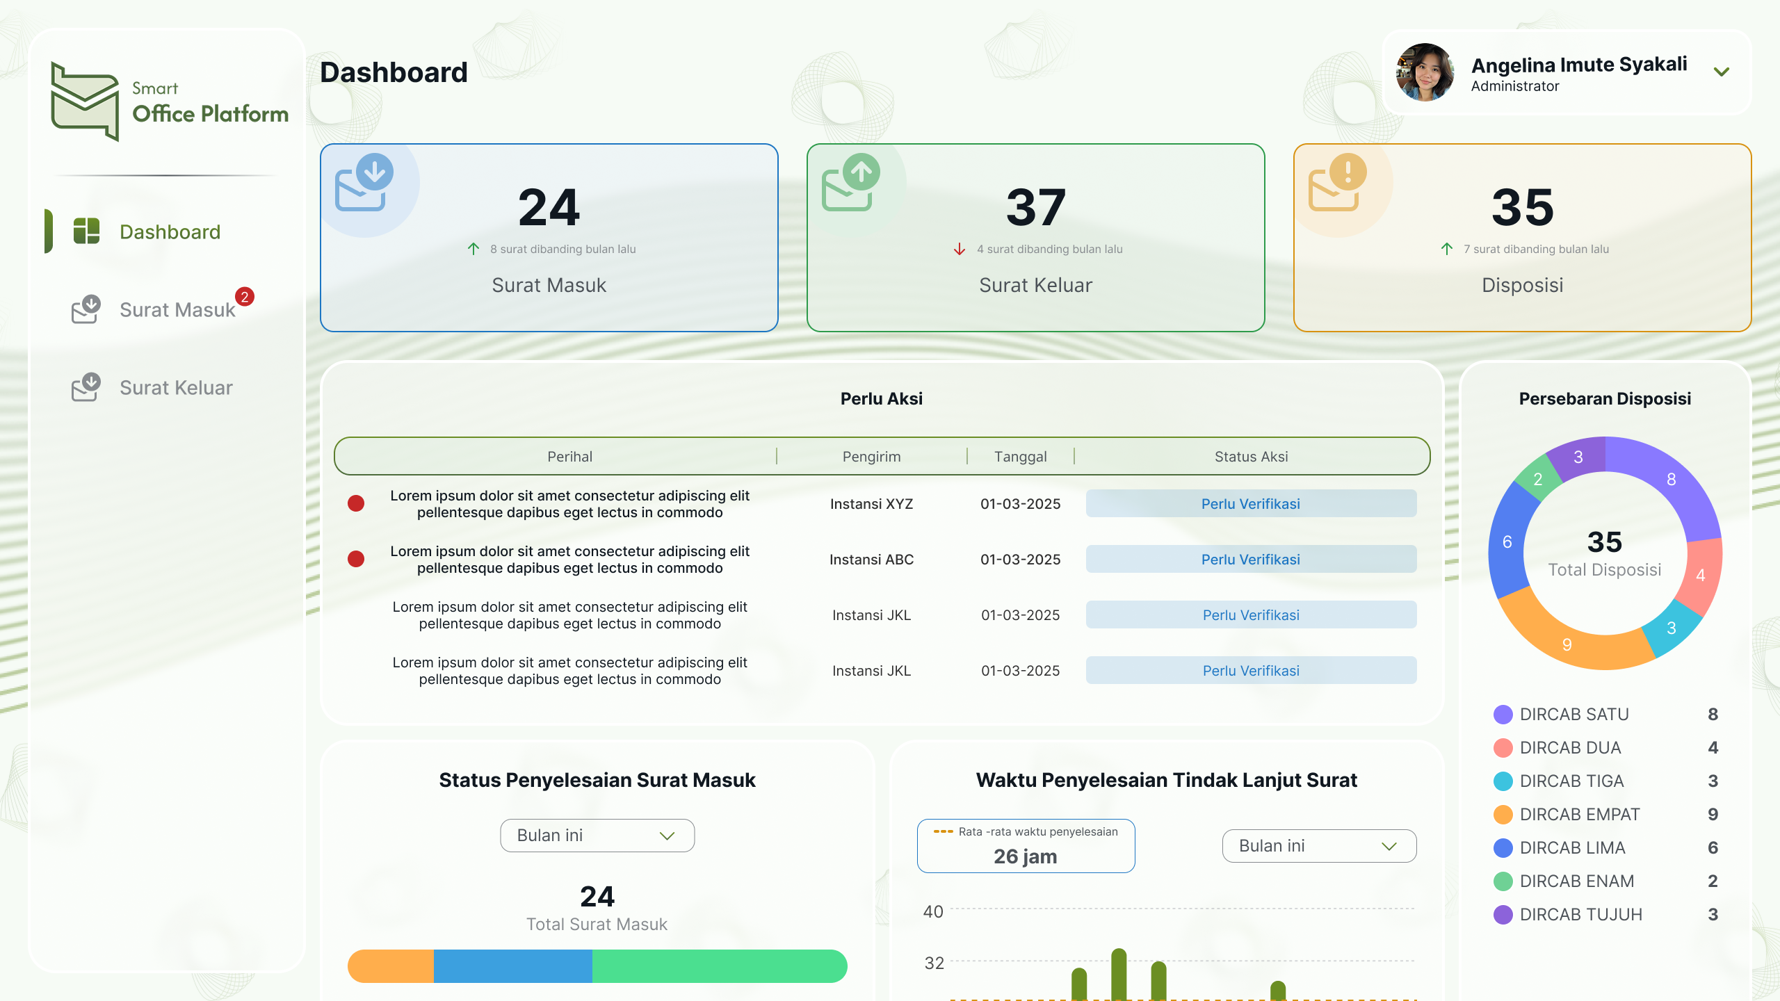Click the blue segment of the status progress bar
1780x1001 pixels.
512,966
